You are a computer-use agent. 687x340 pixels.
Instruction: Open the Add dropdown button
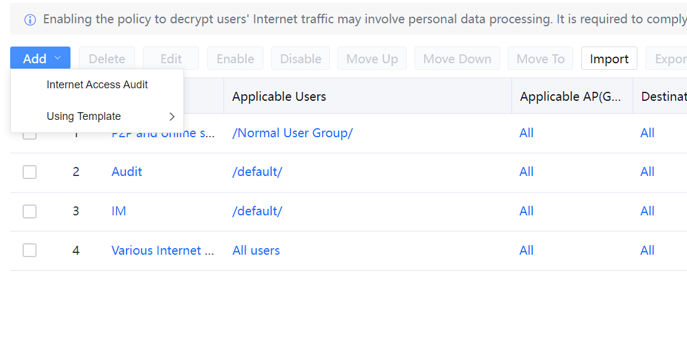(x=40, y=58)
